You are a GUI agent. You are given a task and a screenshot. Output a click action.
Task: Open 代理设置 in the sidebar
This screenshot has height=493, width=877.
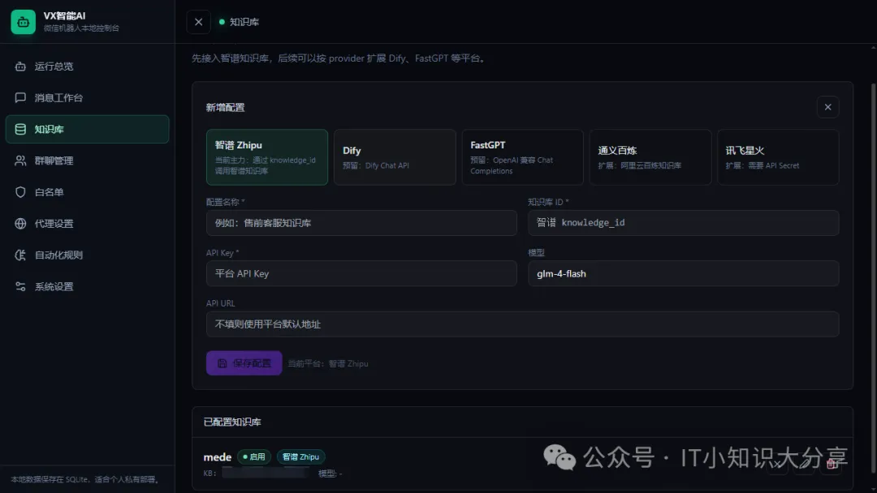(87, 223)
